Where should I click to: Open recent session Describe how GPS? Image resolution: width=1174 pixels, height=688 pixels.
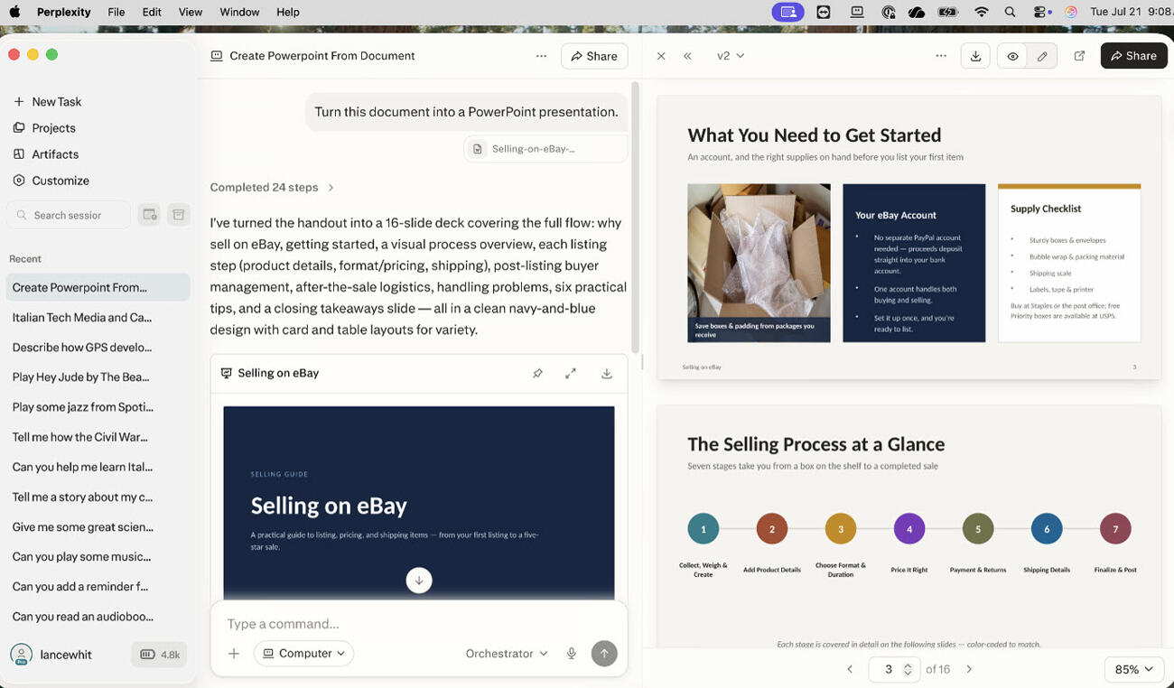[x=98, y=348]
